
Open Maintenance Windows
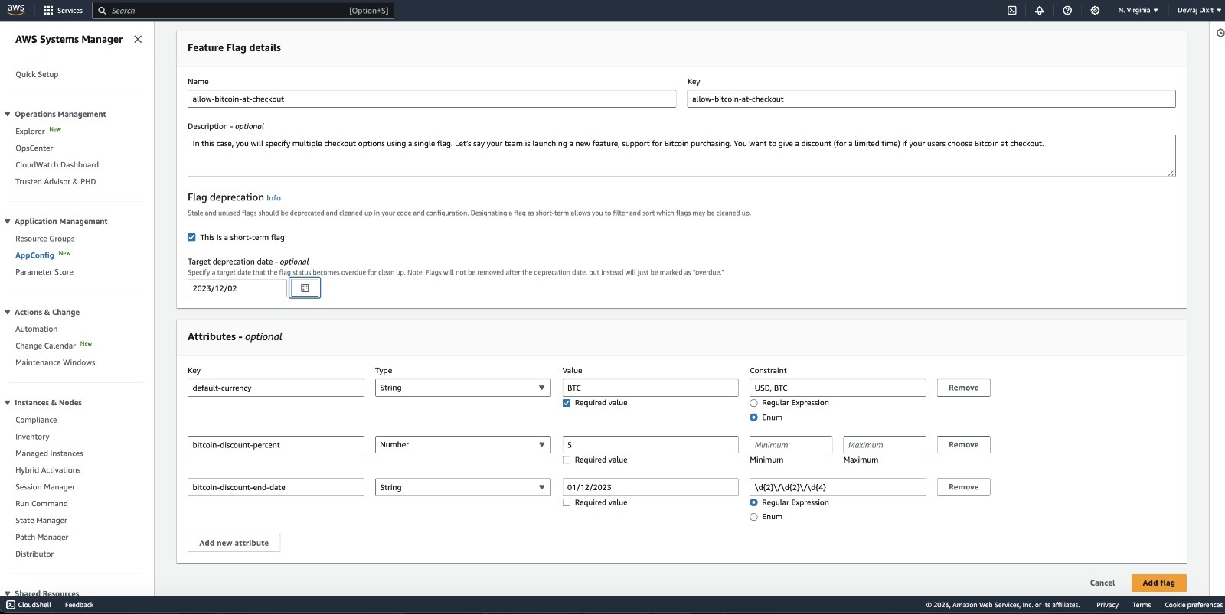click(55, 362)
